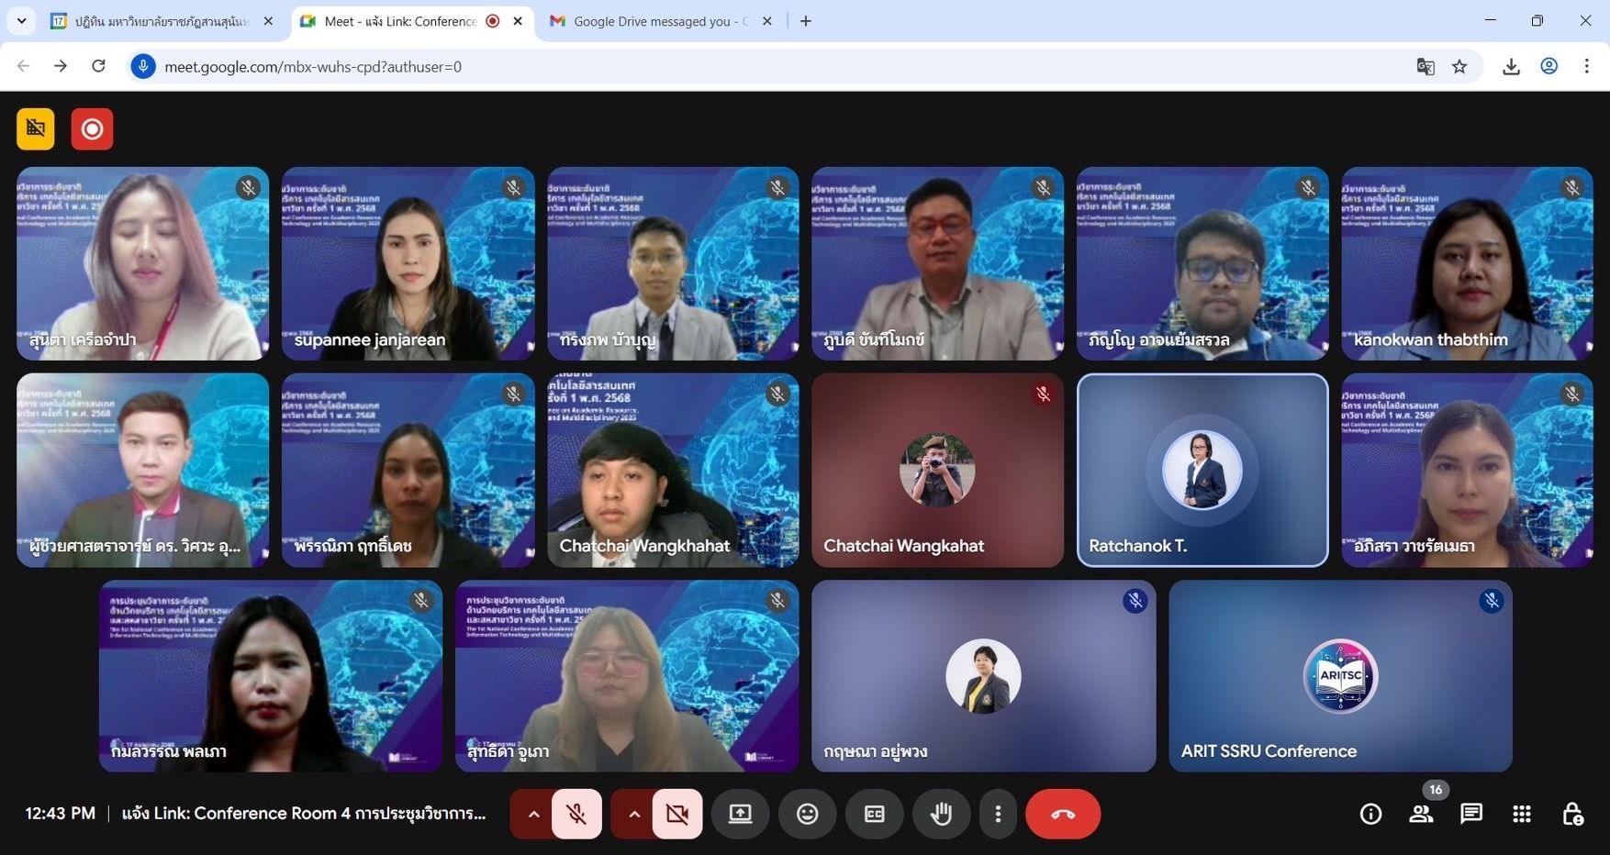Show the participants people list
The width and height of the screenshot is (1610, 855).
point(1421,814)
